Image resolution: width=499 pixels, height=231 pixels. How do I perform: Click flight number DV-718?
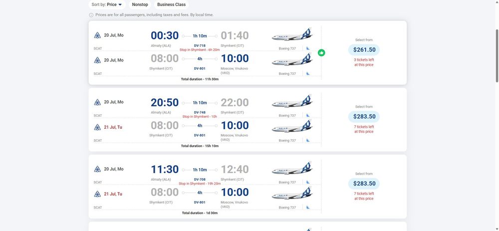[200, 46]
